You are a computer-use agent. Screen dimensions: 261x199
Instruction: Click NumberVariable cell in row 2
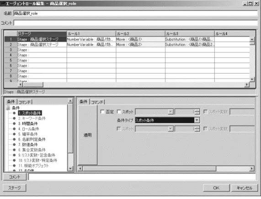(x=91, y=45)
